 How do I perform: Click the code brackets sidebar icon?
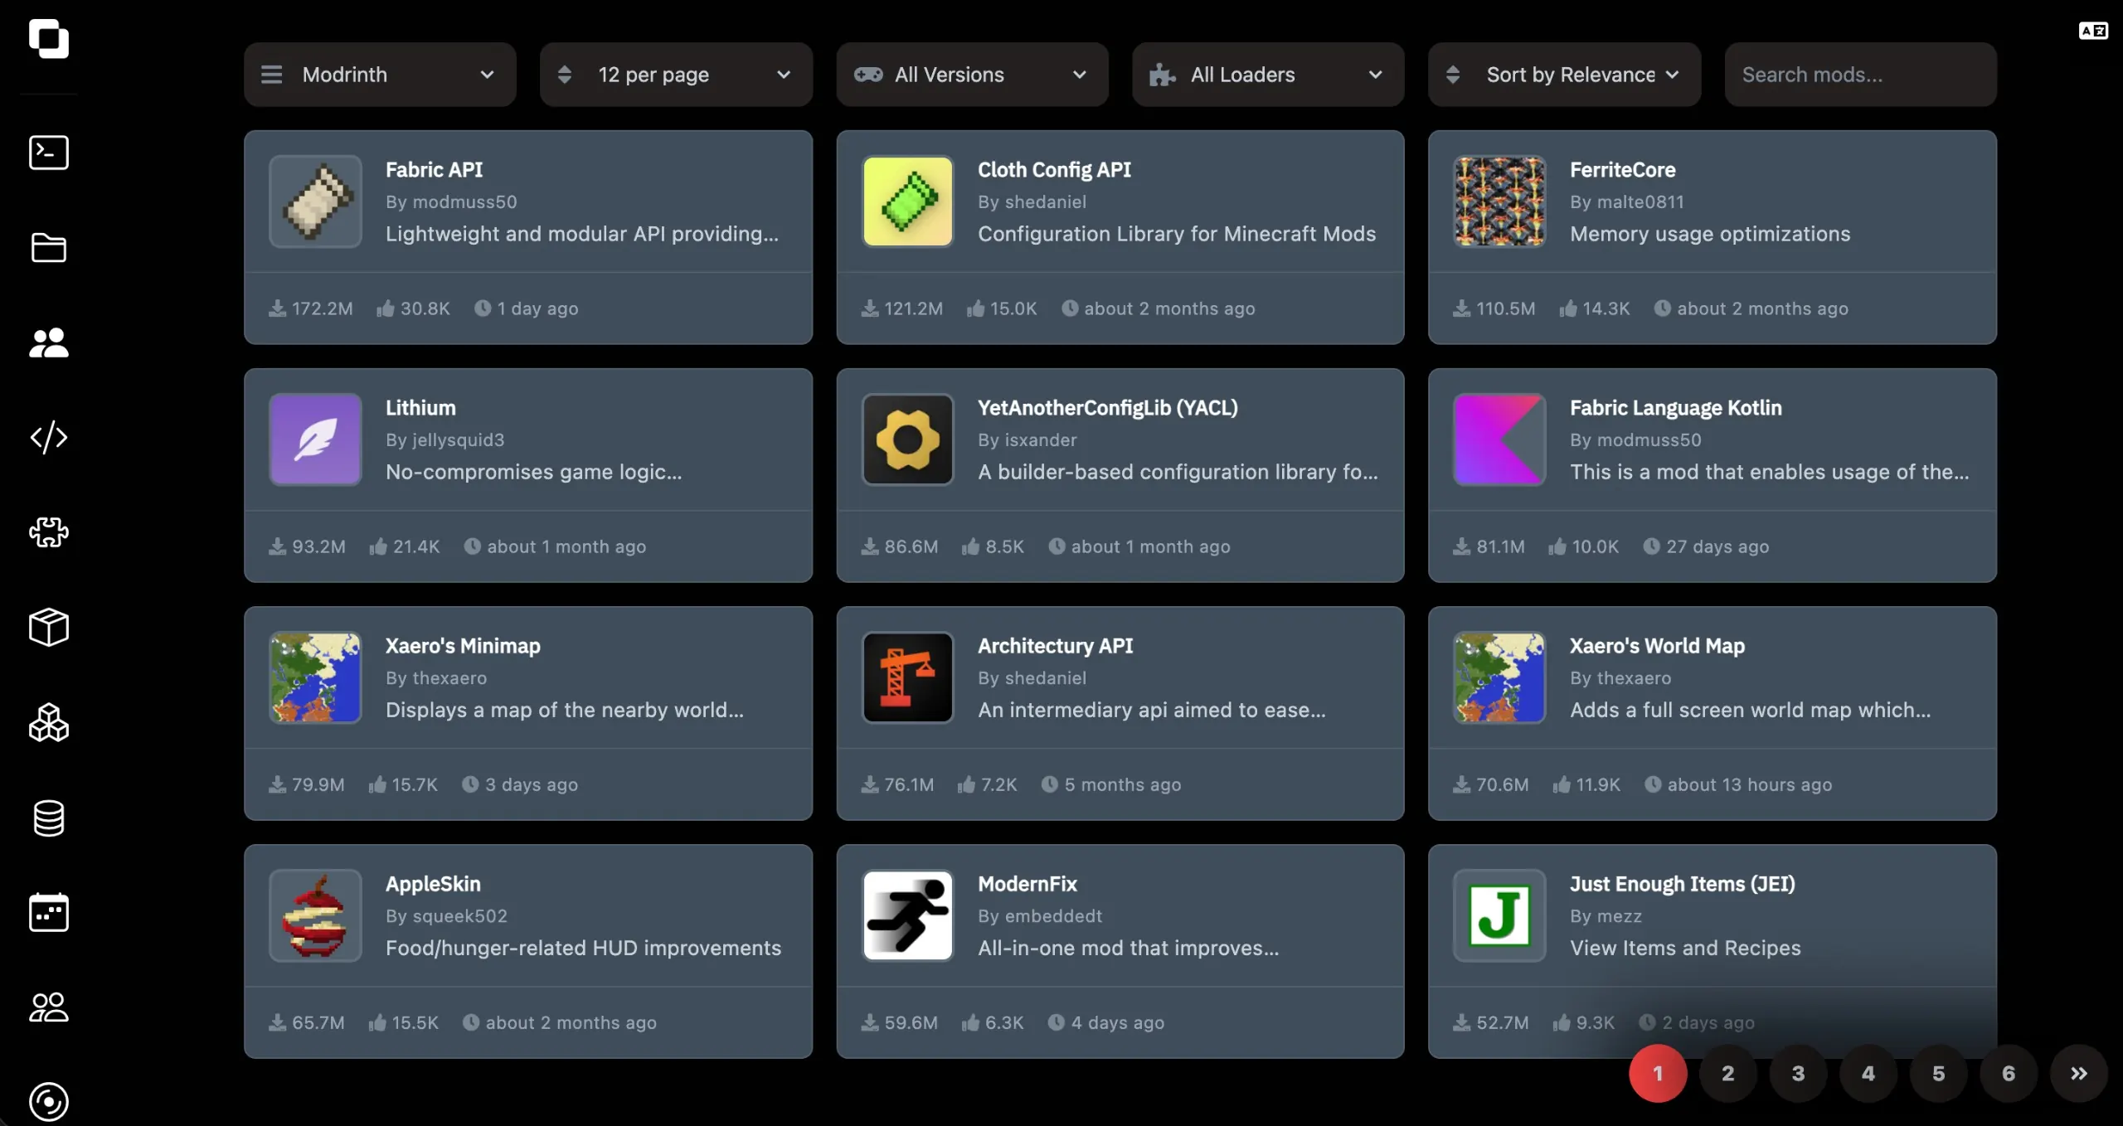(x=48, y=437)
